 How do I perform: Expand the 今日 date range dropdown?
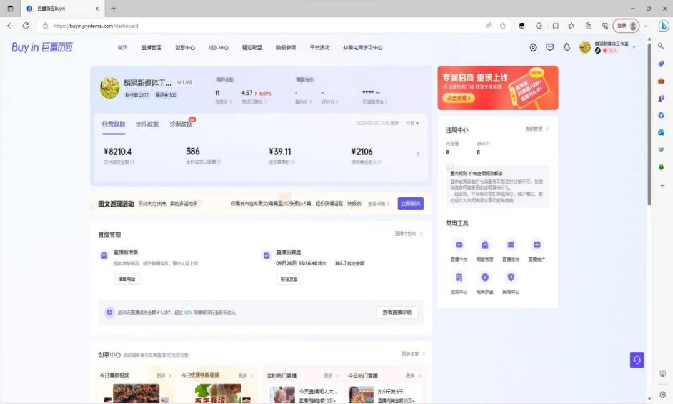412,123
